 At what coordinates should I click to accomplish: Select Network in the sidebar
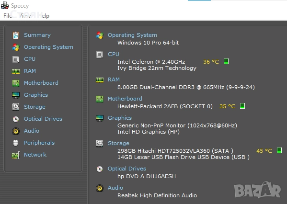(35, 155)
